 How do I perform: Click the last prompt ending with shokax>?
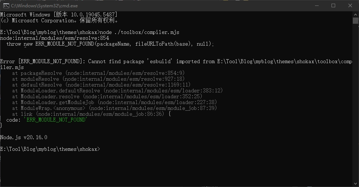(x=50, y=149)
